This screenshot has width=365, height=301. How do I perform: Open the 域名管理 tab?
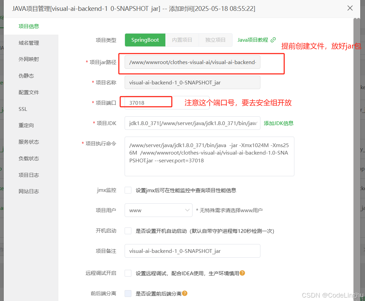29,43
